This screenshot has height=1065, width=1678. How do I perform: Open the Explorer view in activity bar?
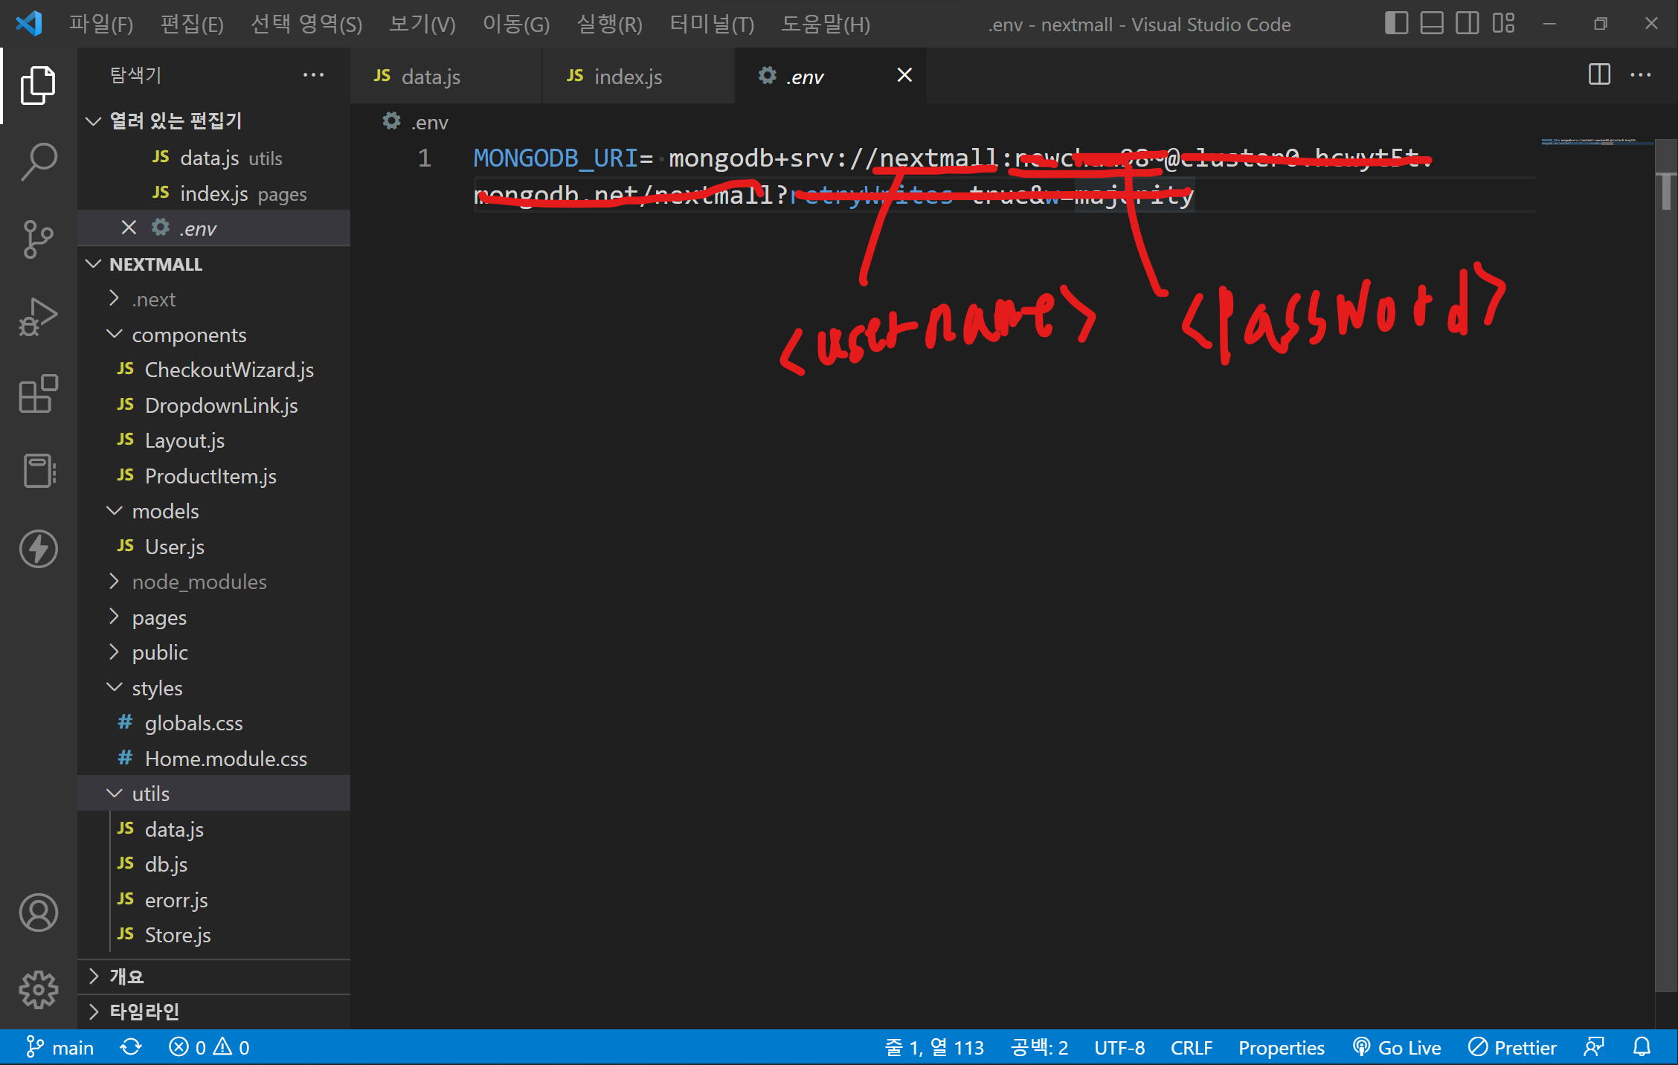pos(38,85)
